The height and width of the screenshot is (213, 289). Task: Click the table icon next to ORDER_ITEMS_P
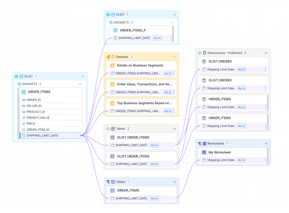coord(115,30)
